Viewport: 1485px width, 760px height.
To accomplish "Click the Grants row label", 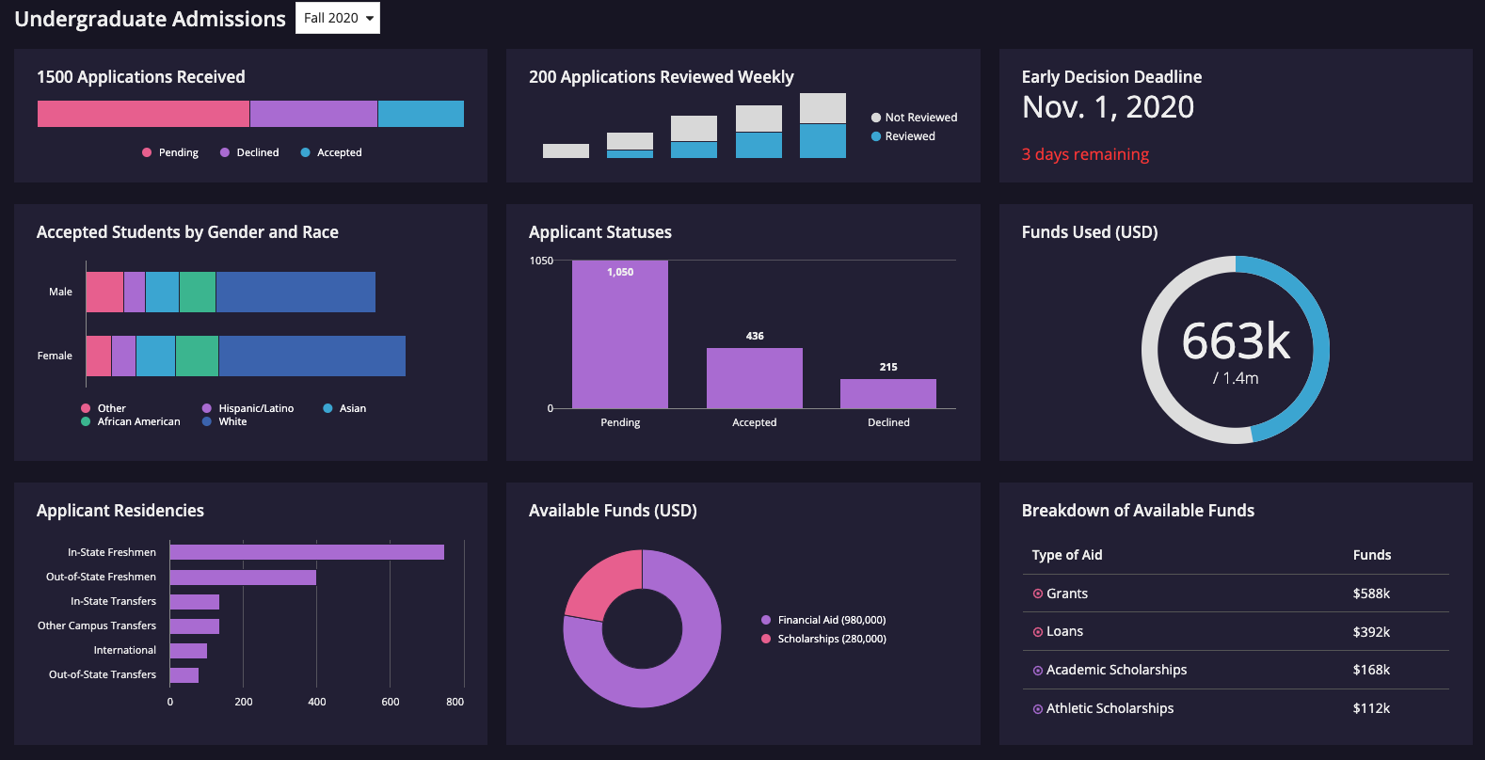I will point(1067,594).
